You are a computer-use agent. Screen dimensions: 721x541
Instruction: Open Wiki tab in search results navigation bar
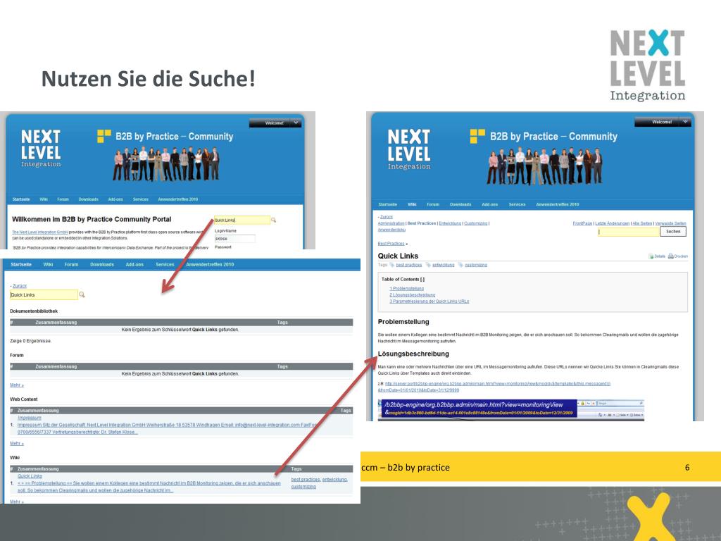[49, 265]
